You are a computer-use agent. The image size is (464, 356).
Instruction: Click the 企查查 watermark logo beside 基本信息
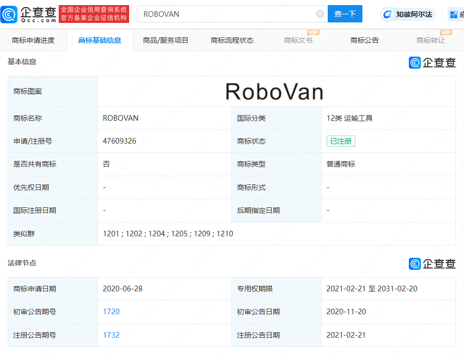[x=432, y=62]
